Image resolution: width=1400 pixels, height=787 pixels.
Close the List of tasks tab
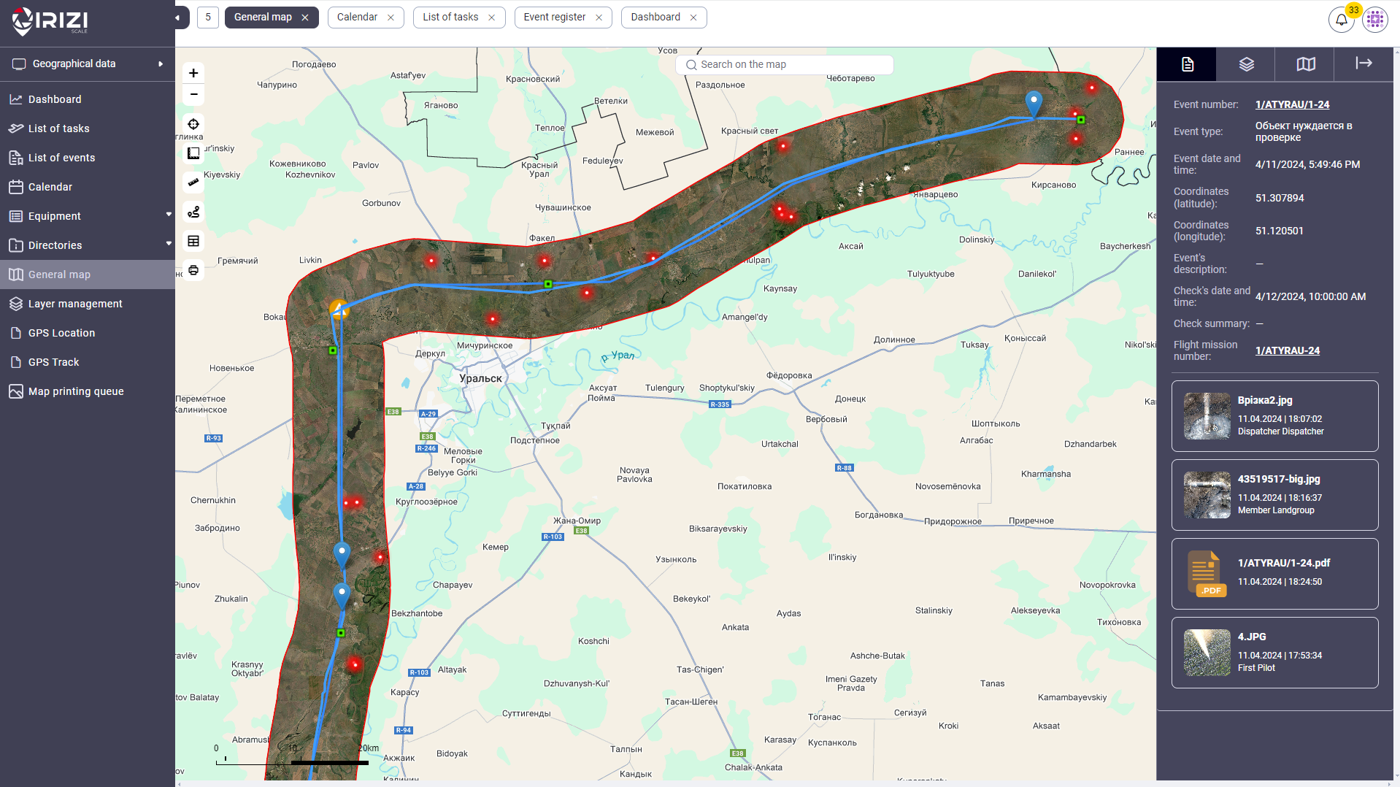coord(491,18)
